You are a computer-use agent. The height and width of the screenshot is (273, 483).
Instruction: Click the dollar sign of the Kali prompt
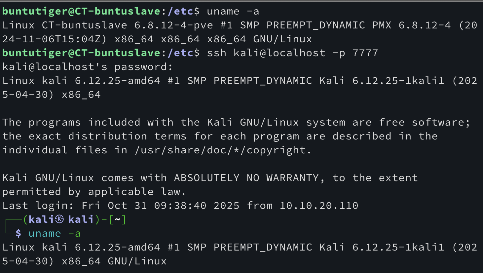pos(19,233)
